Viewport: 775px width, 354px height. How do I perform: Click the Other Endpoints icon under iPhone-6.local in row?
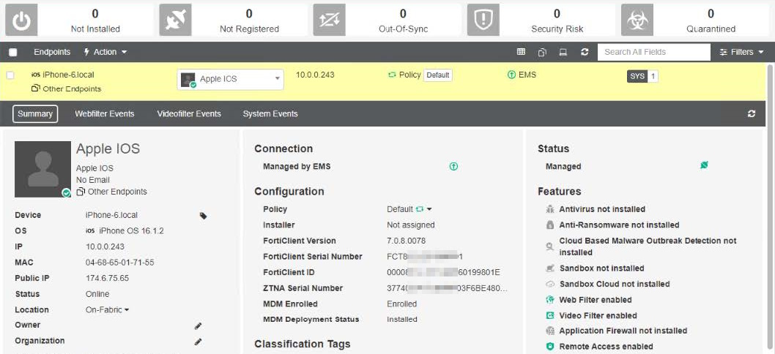pos(36,88)
